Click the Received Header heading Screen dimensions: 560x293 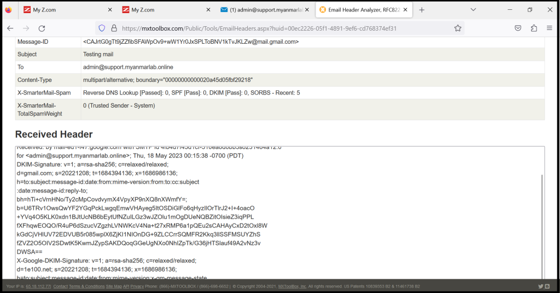[54, 134]
